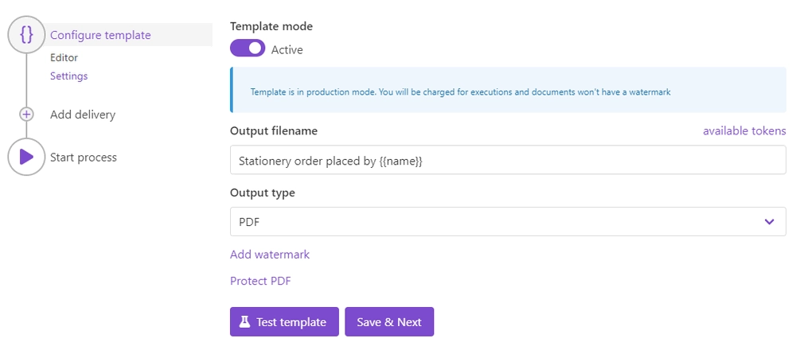Open the Output type dropdown chevron
The image size is (796, 346).
click(770, 221)
